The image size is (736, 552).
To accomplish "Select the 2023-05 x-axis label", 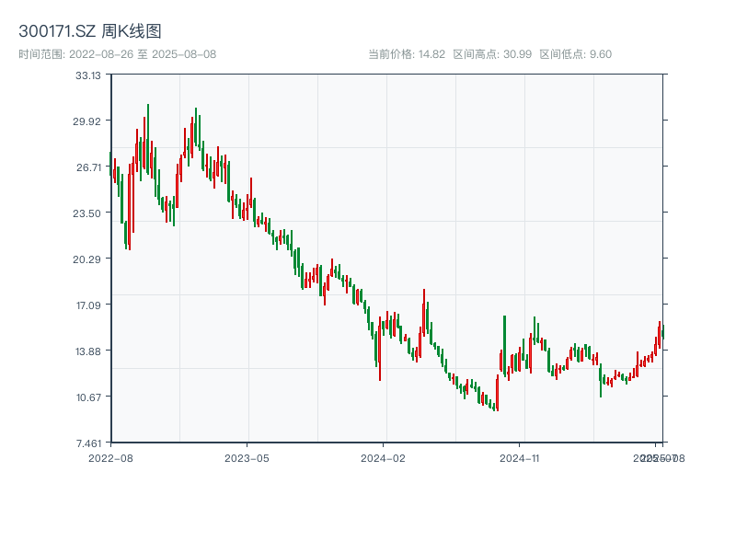I will pos(247,458).
